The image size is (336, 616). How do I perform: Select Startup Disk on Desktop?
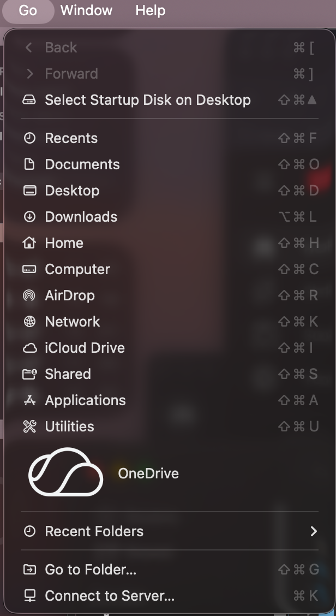click(x=147, y=100)
